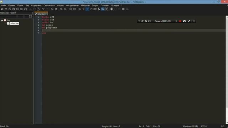
Task: Click the recorder window-select icon
Action: click(x=142, y=21)
